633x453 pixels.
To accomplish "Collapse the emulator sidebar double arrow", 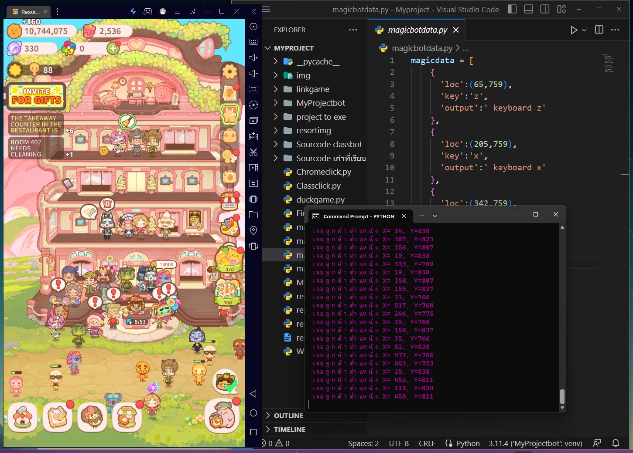I will pyautogui.click(x=253, y=12).
